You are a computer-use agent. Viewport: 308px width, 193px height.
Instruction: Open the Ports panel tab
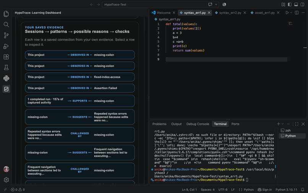(235, 124)
